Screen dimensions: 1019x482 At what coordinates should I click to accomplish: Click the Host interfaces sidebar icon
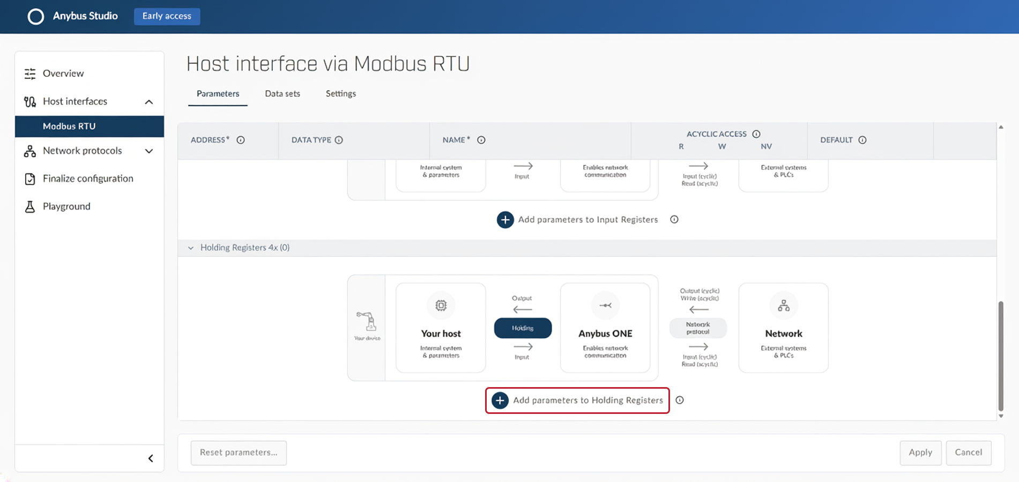30,101
